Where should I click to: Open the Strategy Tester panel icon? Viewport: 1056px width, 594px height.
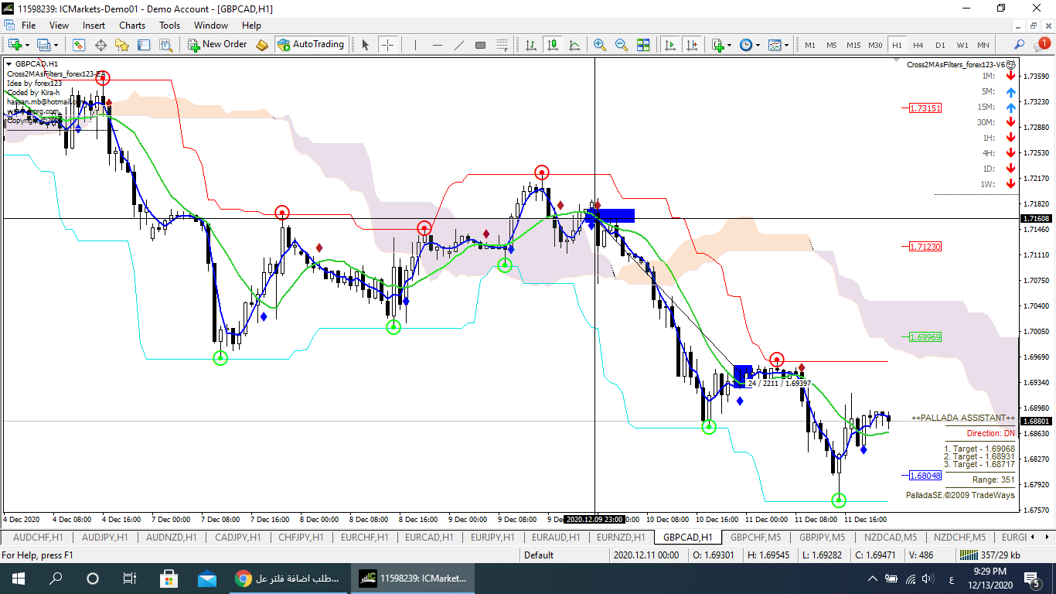[x=165, y=45]
